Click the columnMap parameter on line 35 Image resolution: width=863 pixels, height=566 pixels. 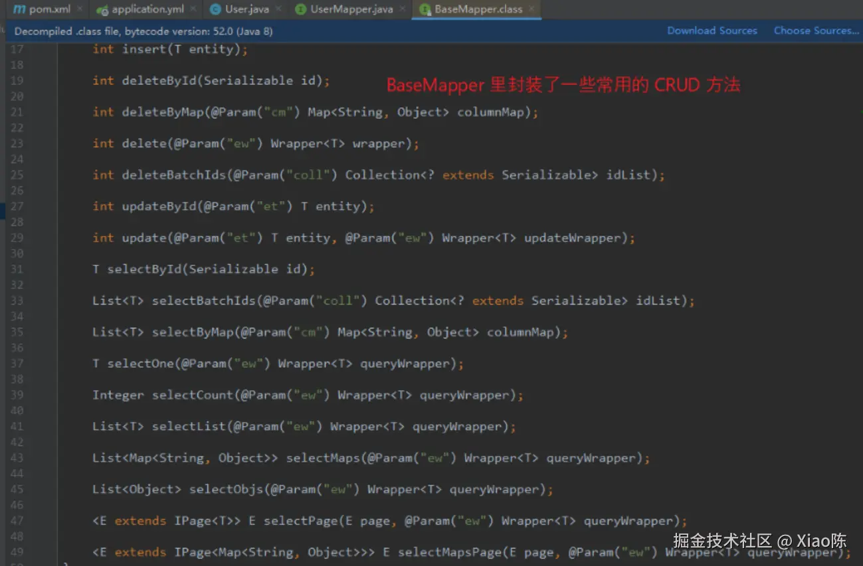coord(520,332)
